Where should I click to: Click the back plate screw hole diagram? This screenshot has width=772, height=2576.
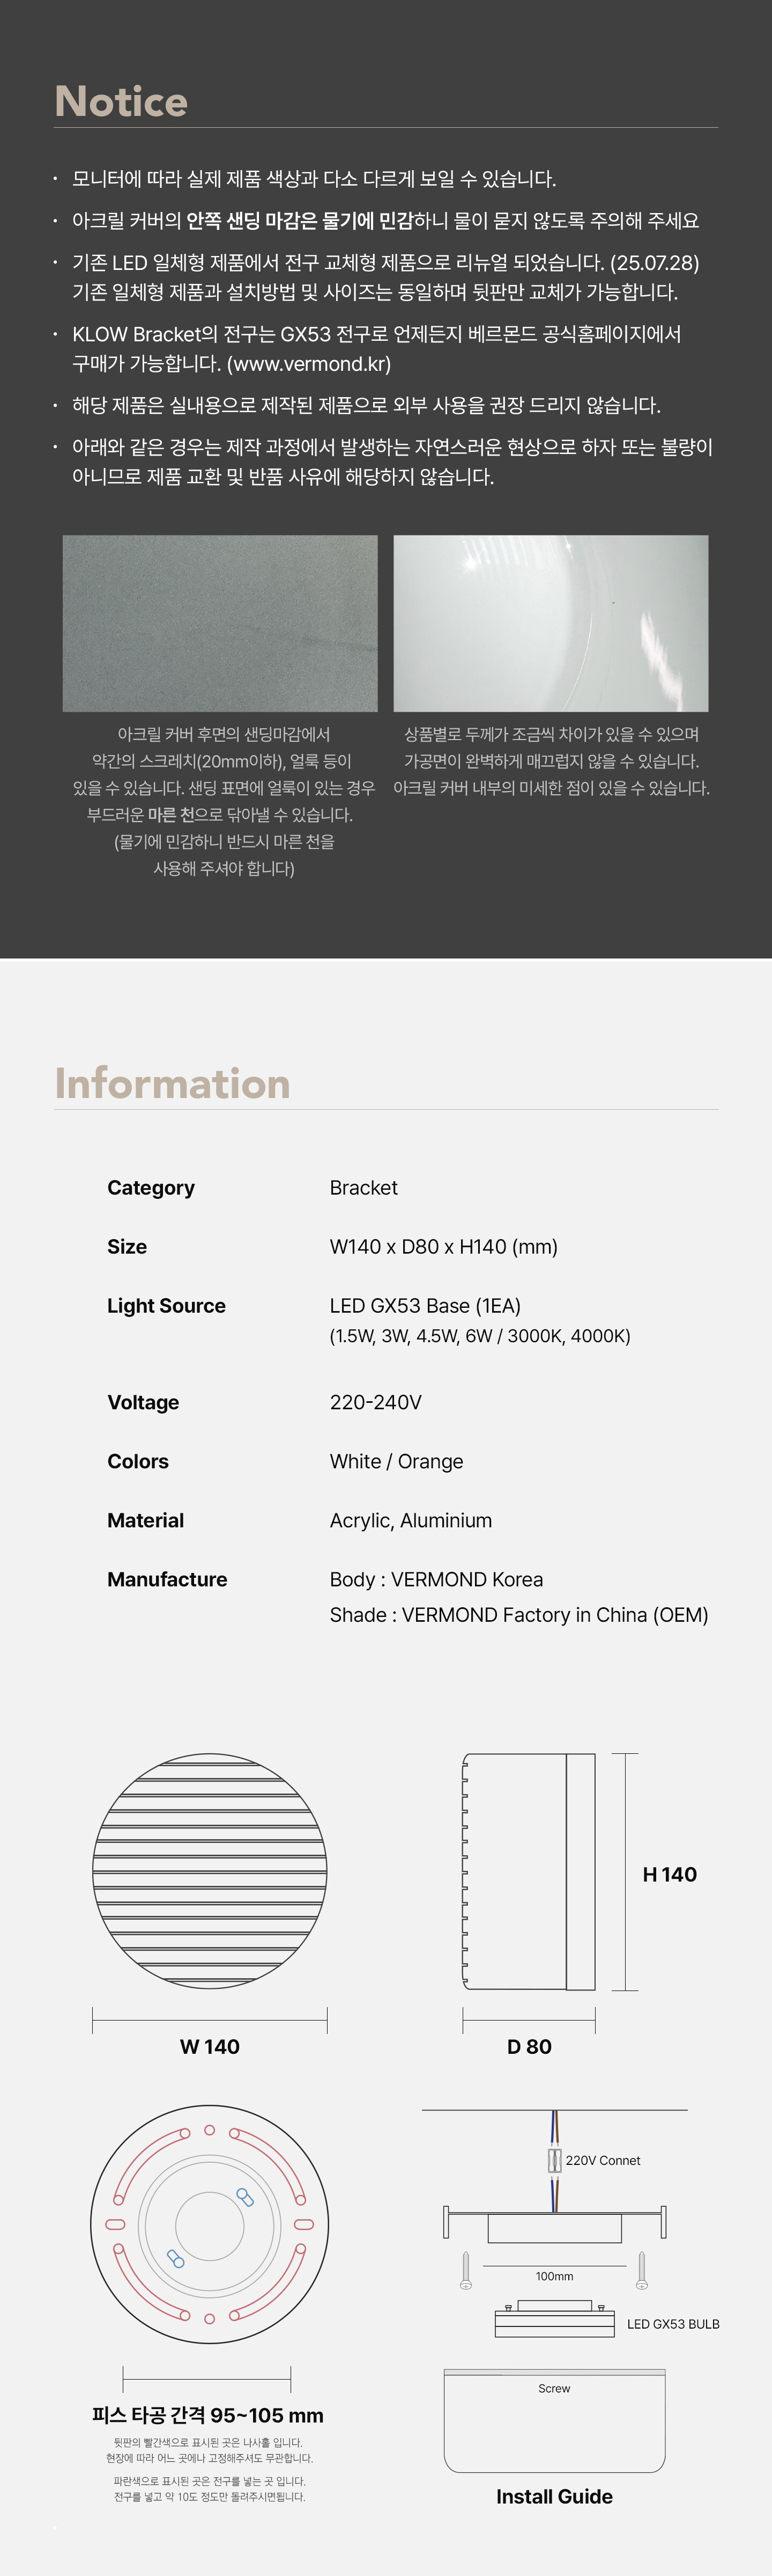(210, 2224)
